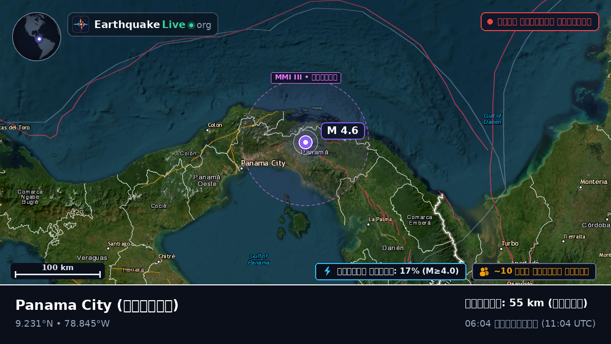611x344 pixels.
Task: Click the Coclé province label
Action: point(159,206)
